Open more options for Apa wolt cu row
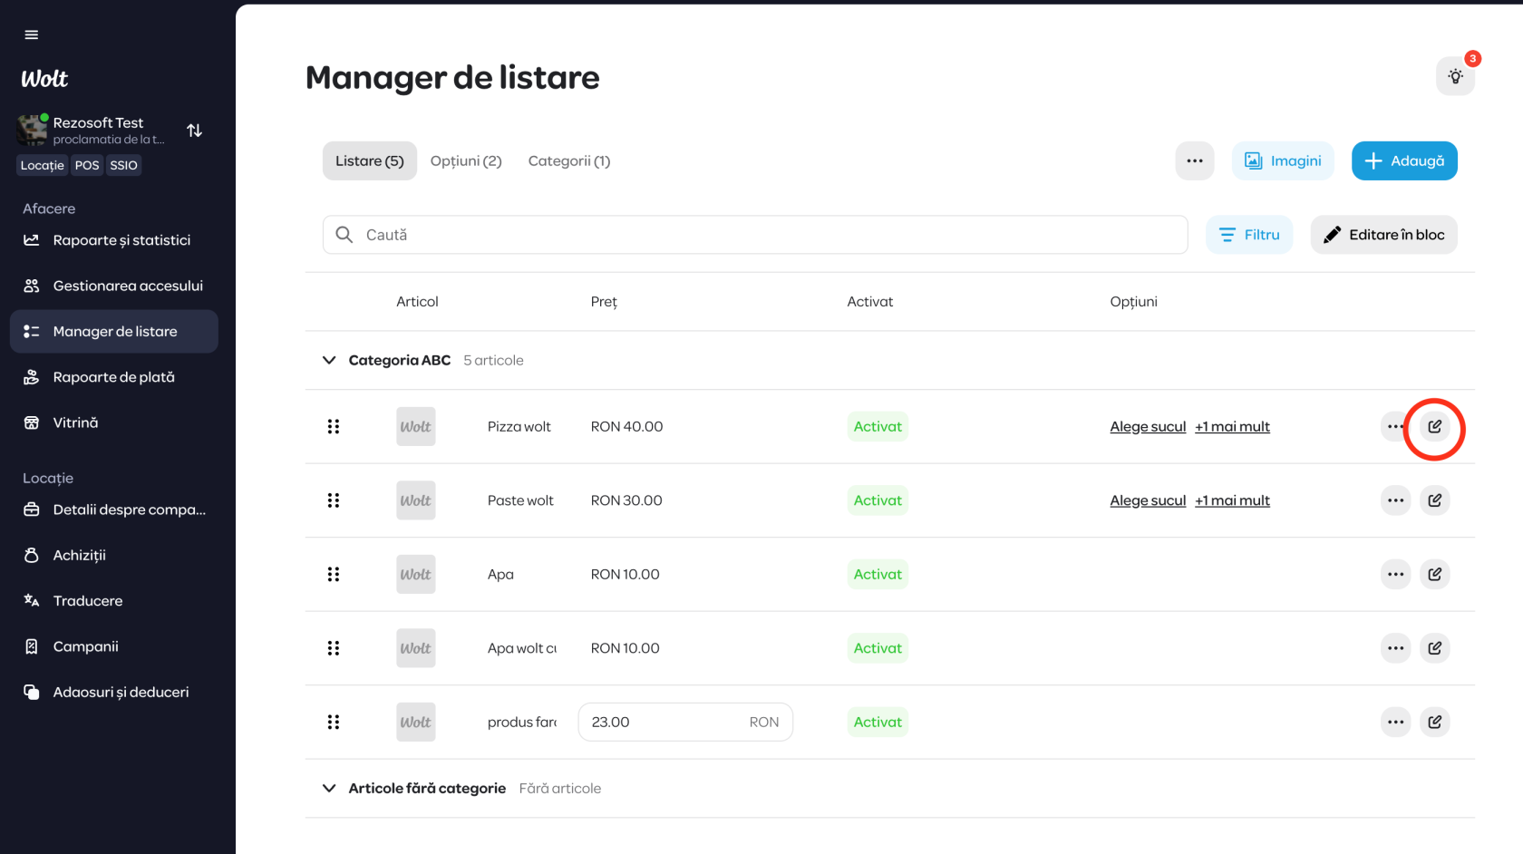Screen dimensions: 1523x854 tap(1395, 648)
